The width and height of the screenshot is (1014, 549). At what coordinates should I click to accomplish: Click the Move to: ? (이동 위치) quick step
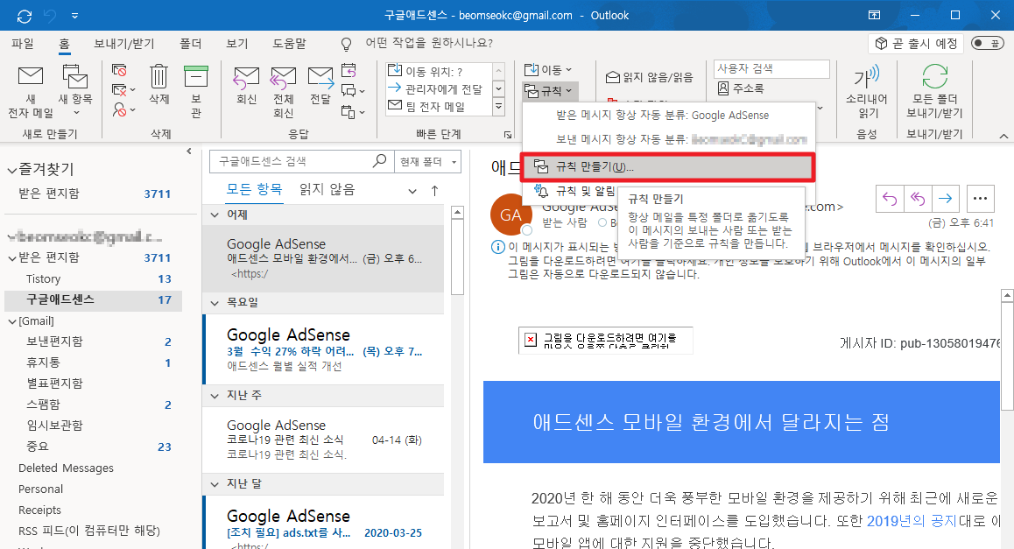coord(440,71)
